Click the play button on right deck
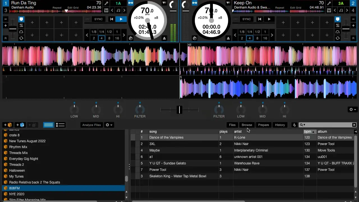359x202 pixels. pos(269,19)
